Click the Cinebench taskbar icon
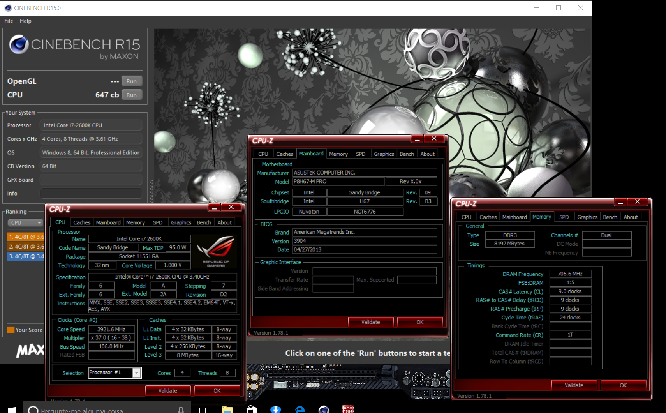The height and width of the screenshot is (413, 666). pyautogui.click(x=324, y=409)
